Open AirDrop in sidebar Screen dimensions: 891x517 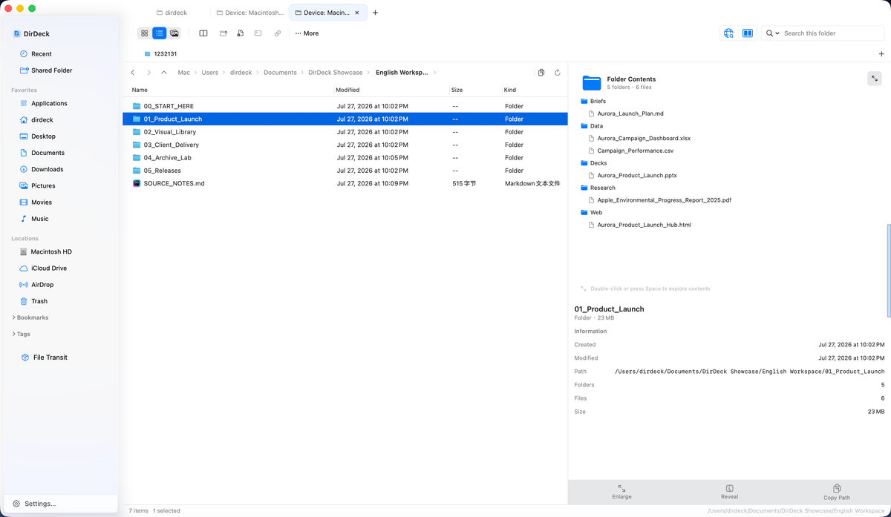pyautogui.click(x=42, y=285)
